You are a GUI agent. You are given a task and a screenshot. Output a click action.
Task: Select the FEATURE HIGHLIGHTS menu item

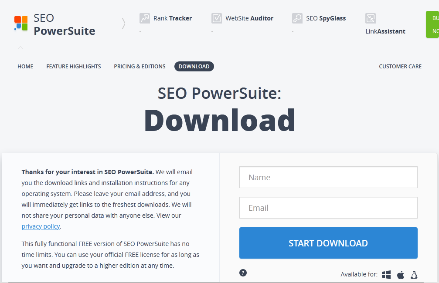click(x=74, y=67)
